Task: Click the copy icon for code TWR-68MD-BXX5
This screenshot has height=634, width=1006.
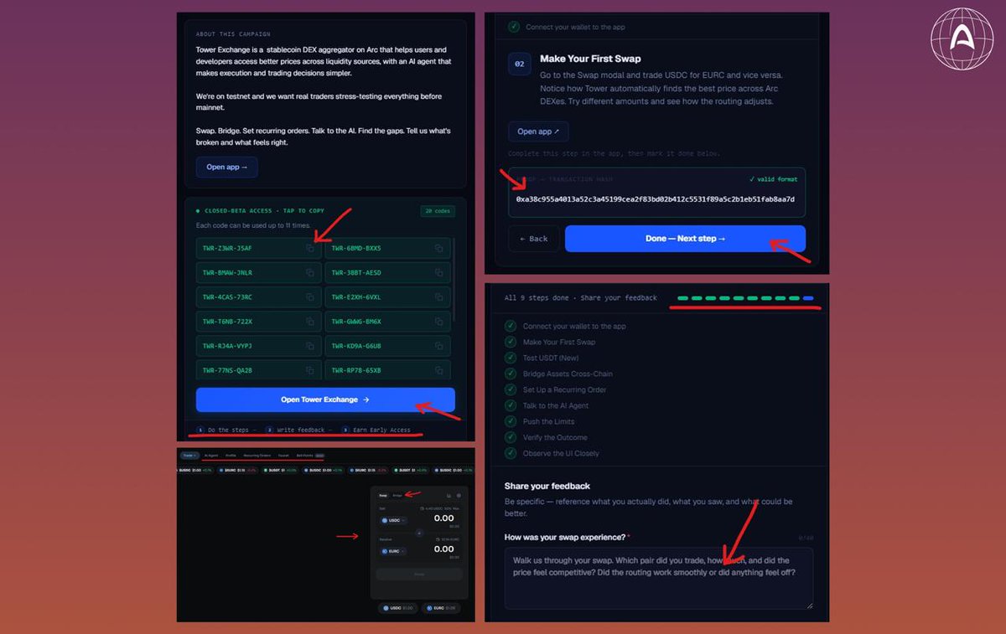Action: pos(438,249)
